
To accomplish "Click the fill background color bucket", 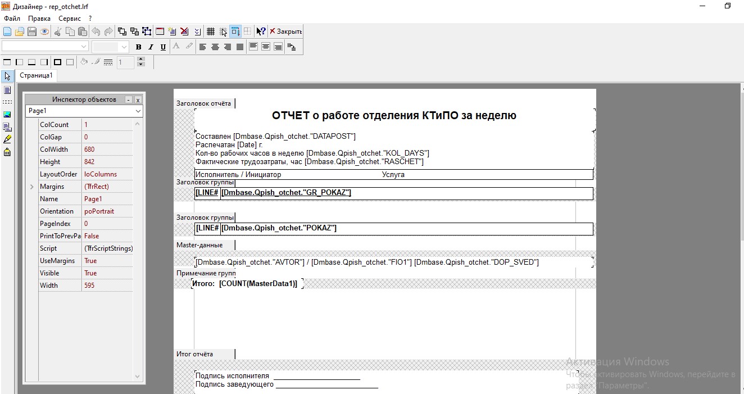I will tap(84, 62).
